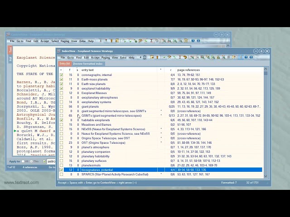Open the Select menu in ContextView
Viewport: 290px width, 217px height.
pos(55,41)
